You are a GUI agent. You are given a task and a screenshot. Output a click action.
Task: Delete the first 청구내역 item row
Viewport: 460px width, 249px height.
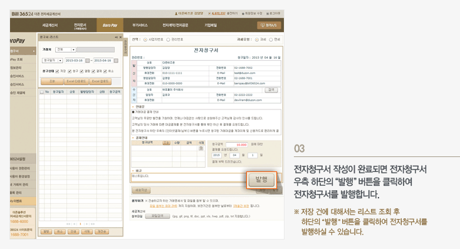[201, 148]
